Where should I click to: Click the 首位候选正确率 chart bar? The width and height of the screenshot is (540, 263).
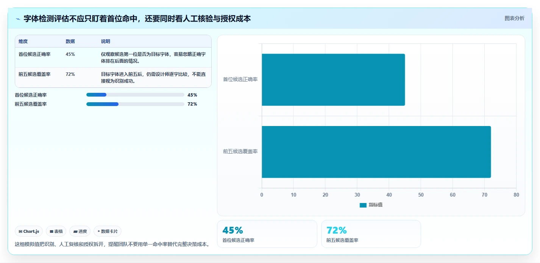tap(333, 80)
